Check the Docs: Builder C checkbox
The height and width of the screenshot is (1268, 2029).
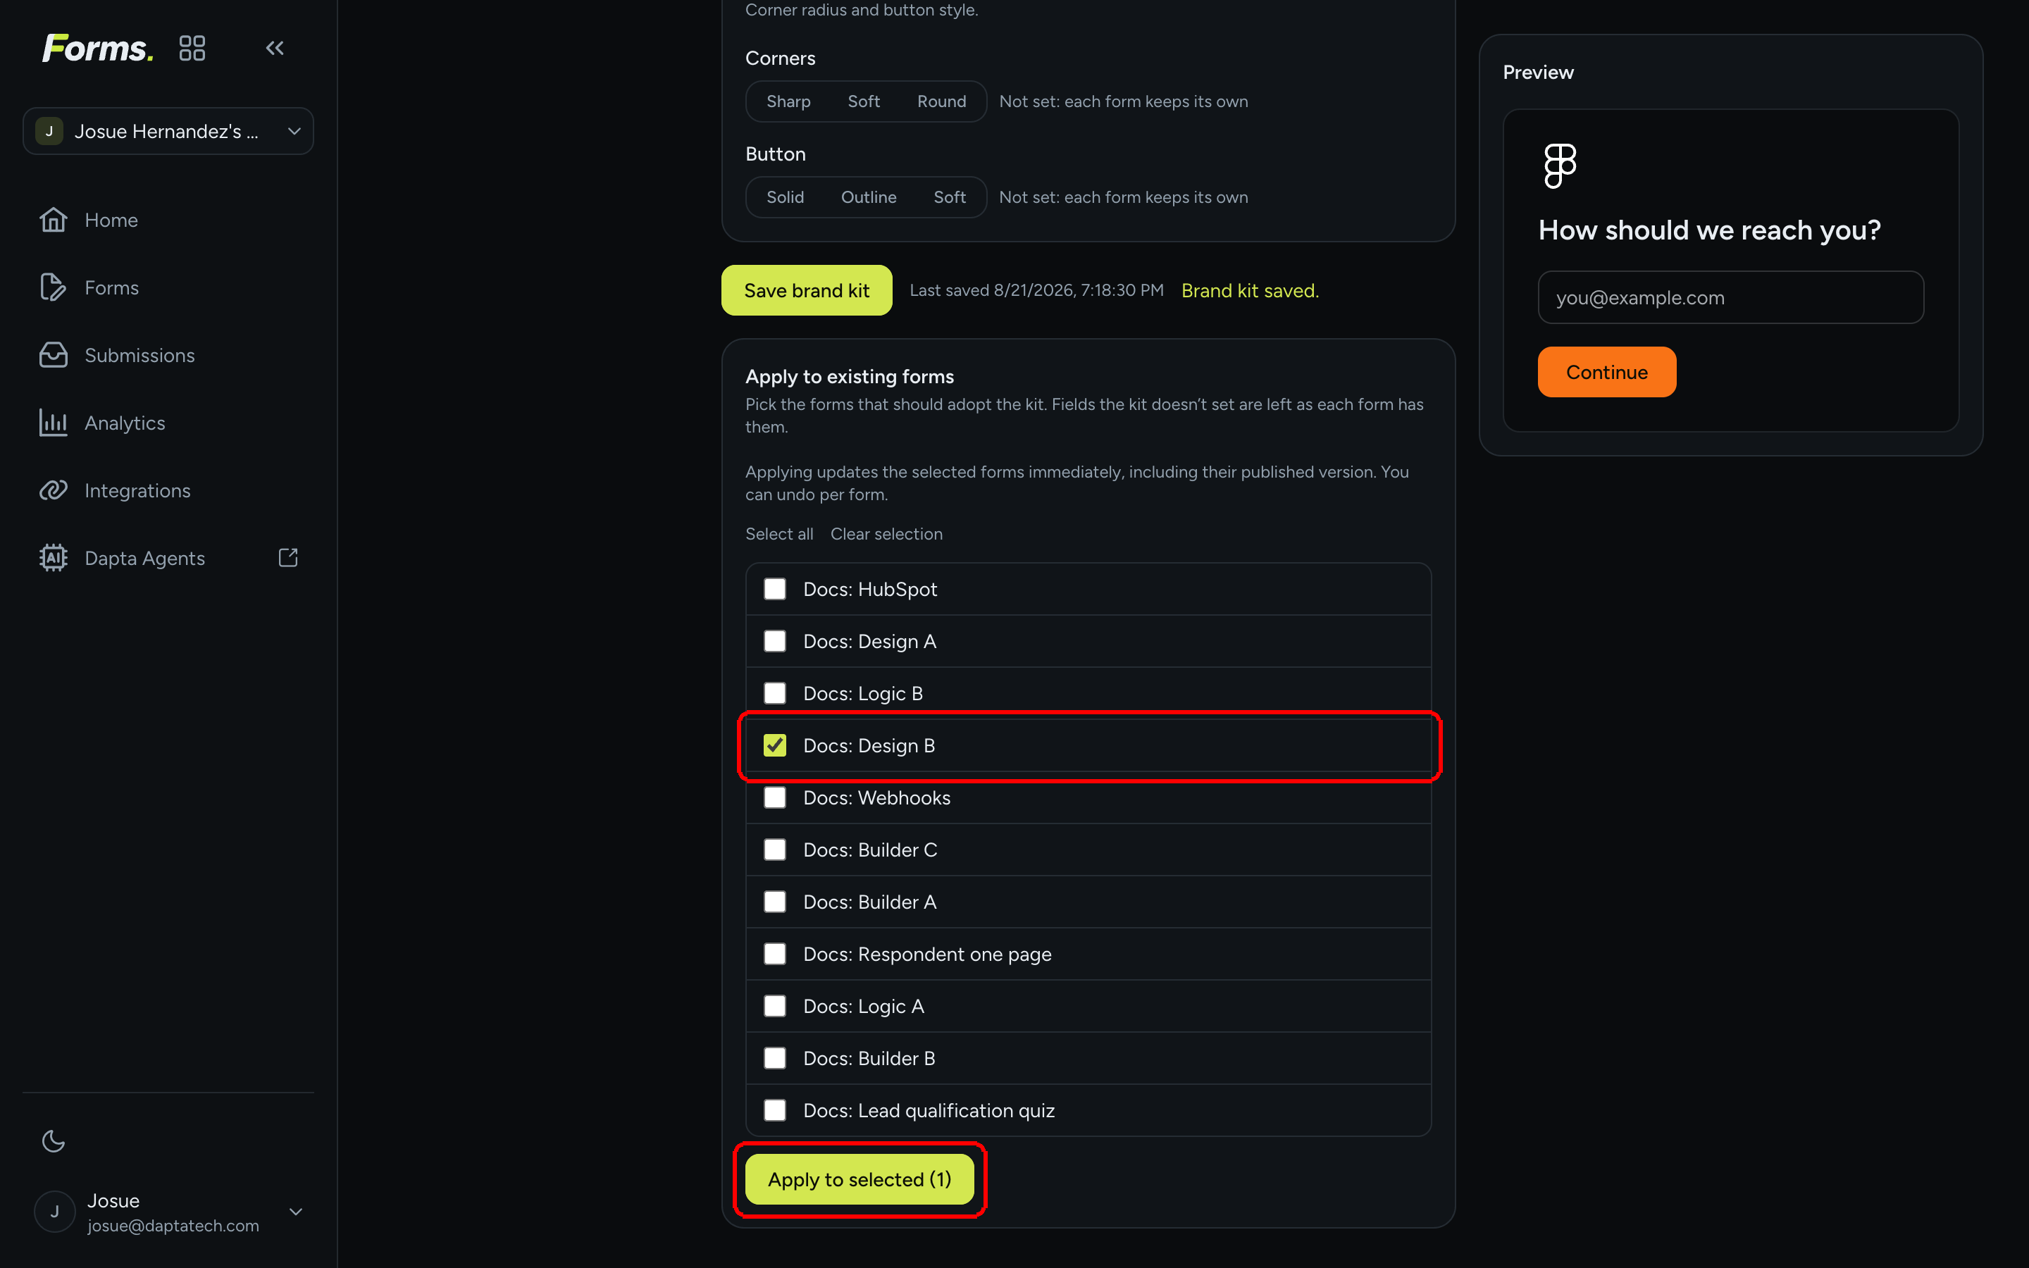(775, 849)
